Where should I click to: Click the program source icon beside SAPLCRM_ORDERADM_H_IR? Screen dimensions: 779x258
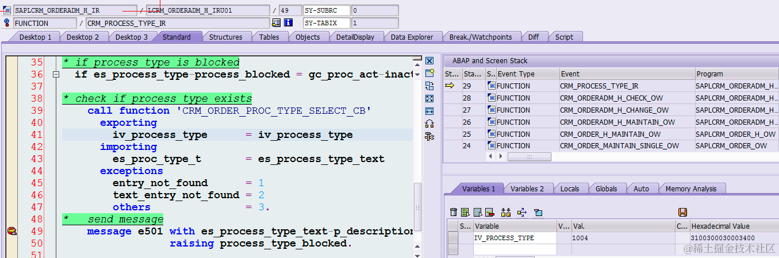pyautogui.click(x=7, y=10)
